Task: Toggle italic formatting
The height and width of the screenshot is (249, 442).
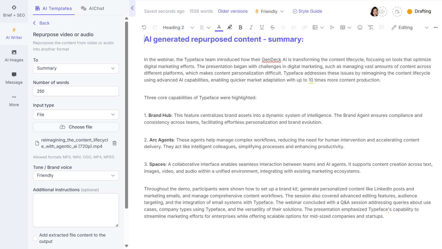Action: click(x=251, y=27)
